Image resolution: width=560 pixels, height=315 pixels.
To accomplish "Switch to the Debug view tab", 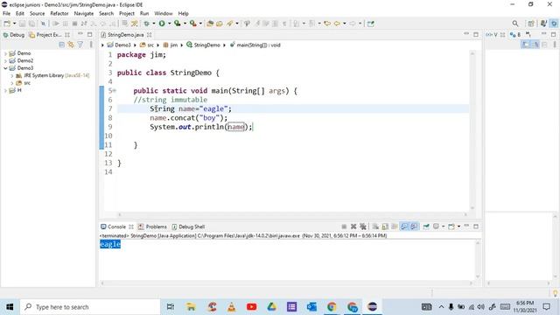I will click(14, 35).
